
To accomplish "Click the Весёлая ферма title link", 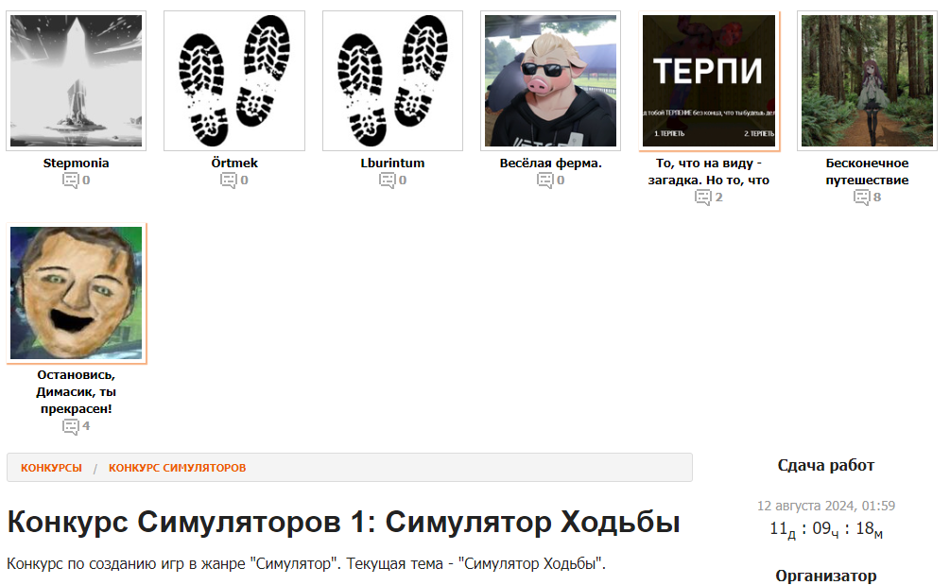I will (x=551, y=163).
